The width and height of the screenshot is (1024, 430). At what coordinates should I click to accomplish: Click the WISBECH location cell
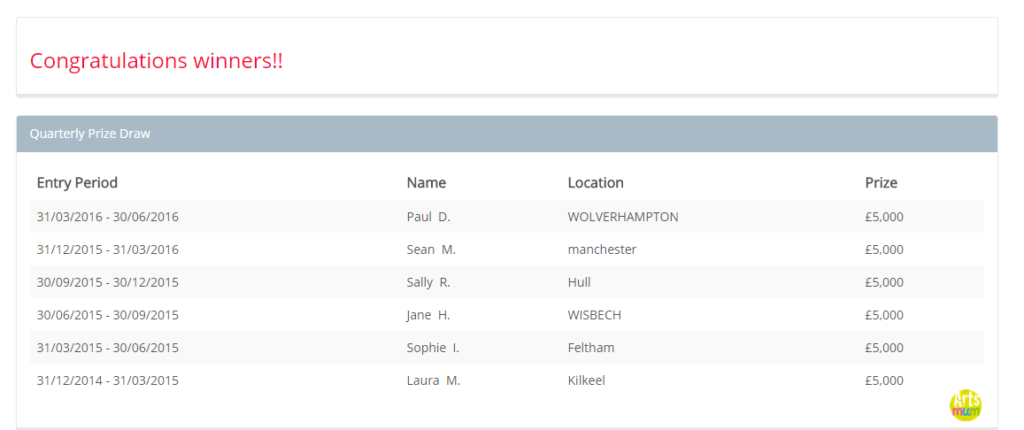[594, 315]
